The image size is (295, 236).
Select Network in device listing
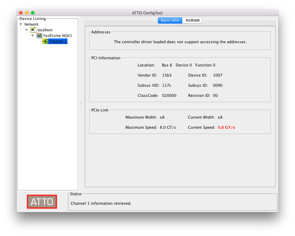tap(32, 24)
